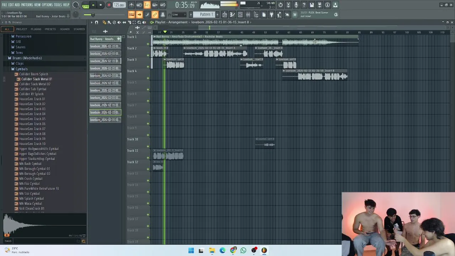The image size is (455, 256).
Task: Save project with floppy disk icon
Action: coord(312,5)
